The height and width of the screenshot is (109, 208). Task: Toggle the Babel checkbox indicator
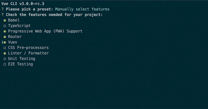(x=5, y=20)
